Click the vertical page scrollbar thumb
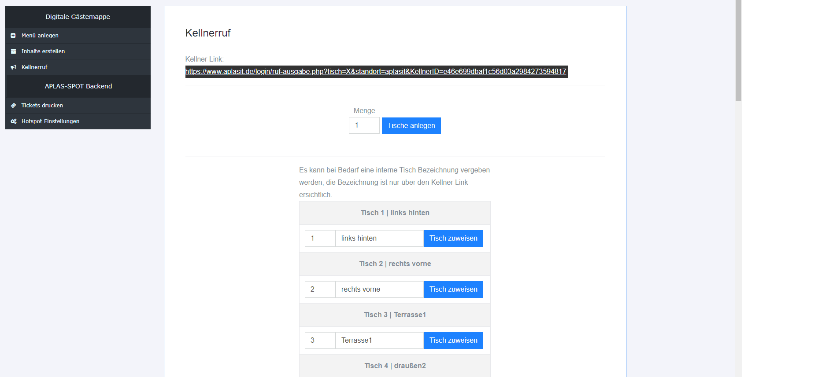 click(x=738, y=51)
